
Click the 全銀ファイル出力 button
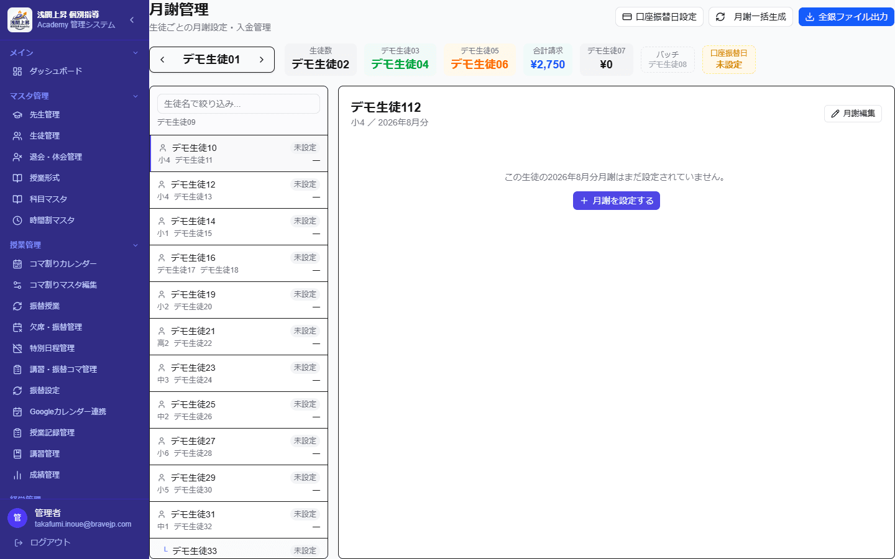(847, 17)
